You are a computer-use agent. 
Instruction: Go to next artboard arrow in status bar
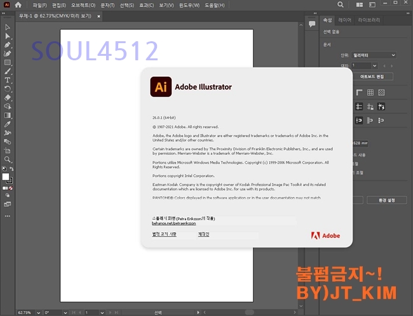tap(111, 313)
